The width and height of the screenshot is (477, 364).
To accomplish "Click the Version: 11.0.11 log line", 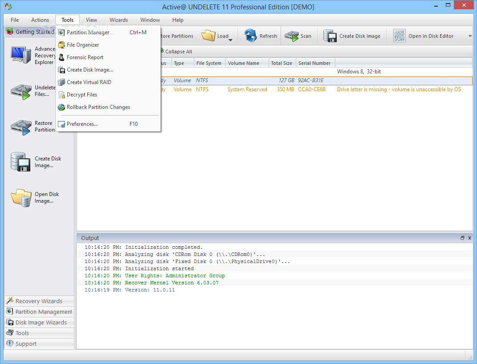I will coord(130,290).
